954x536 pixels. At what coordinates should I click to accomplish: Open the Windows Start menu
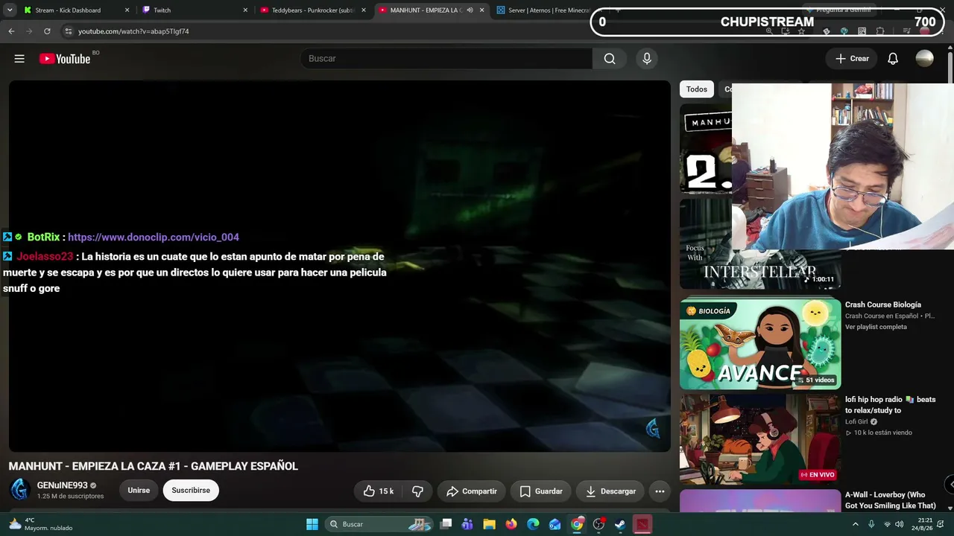tap(312, 524)
